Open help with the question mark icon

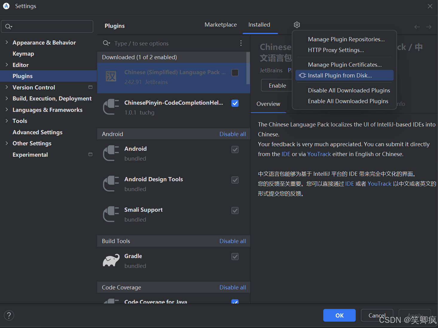[9, 315]
